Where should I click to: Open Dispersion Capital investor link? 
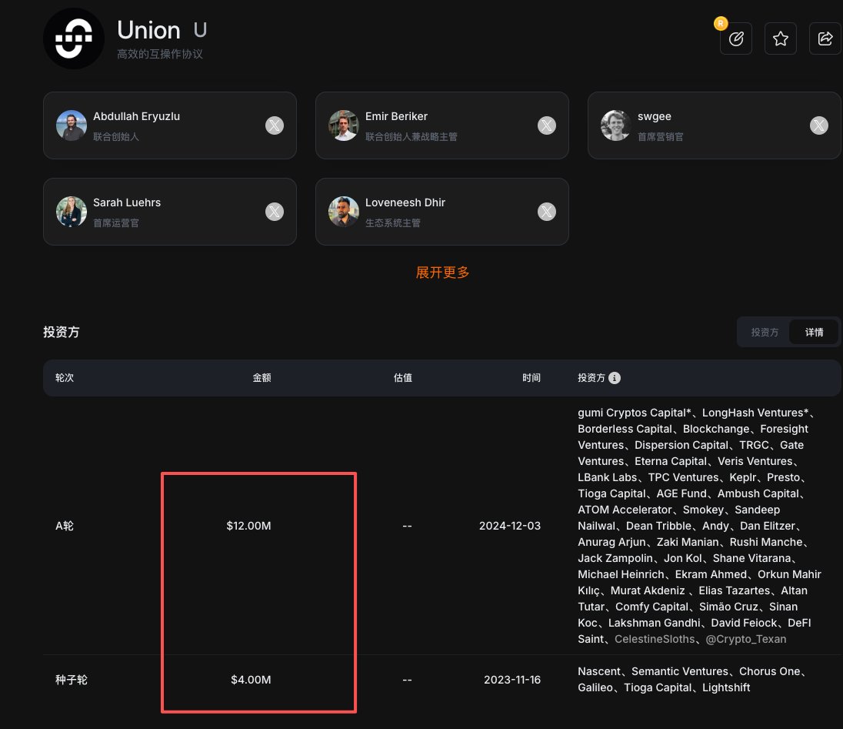tap(681, 445)
